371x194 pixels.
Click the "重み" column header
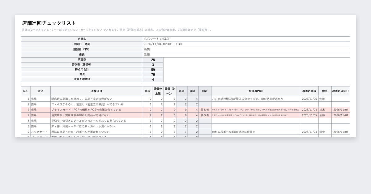point(147,91)
